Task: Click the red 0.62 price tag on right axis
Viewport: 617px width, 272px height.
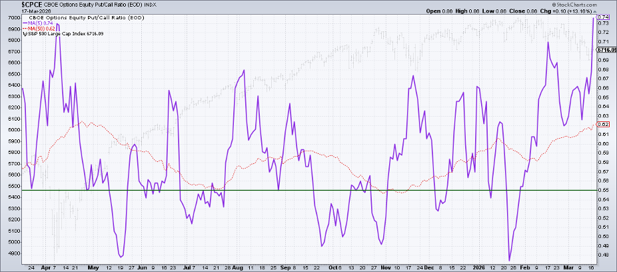Action: click(603, 125)
